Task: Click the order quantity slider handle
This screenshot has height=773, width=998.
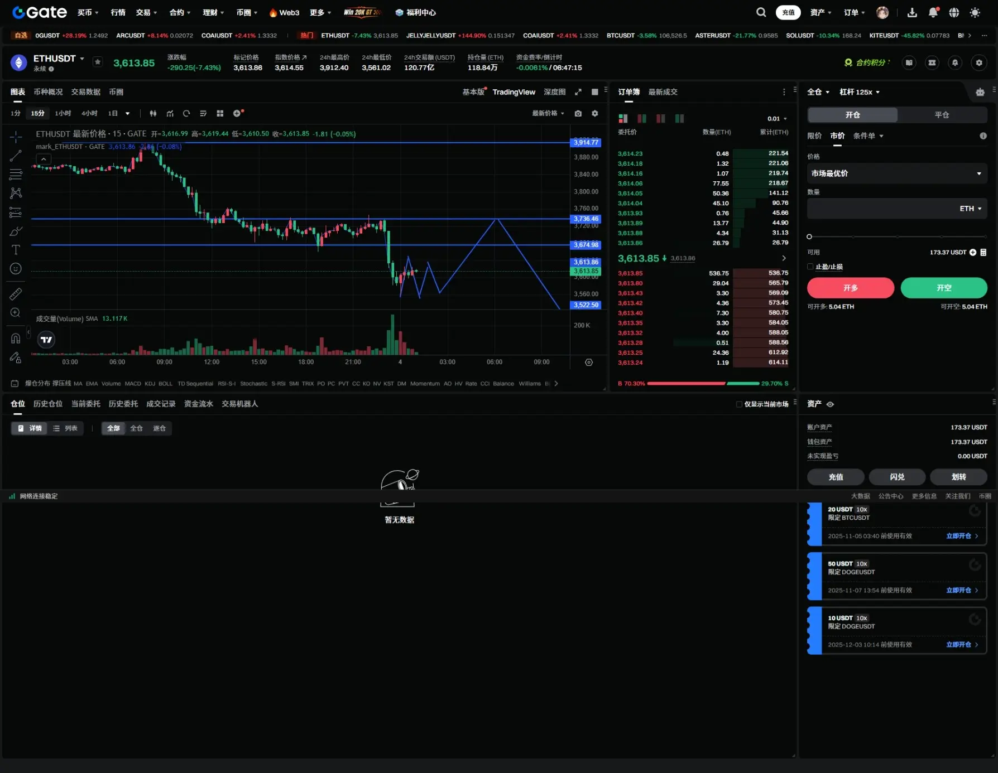Action: [x=809, y=237]
